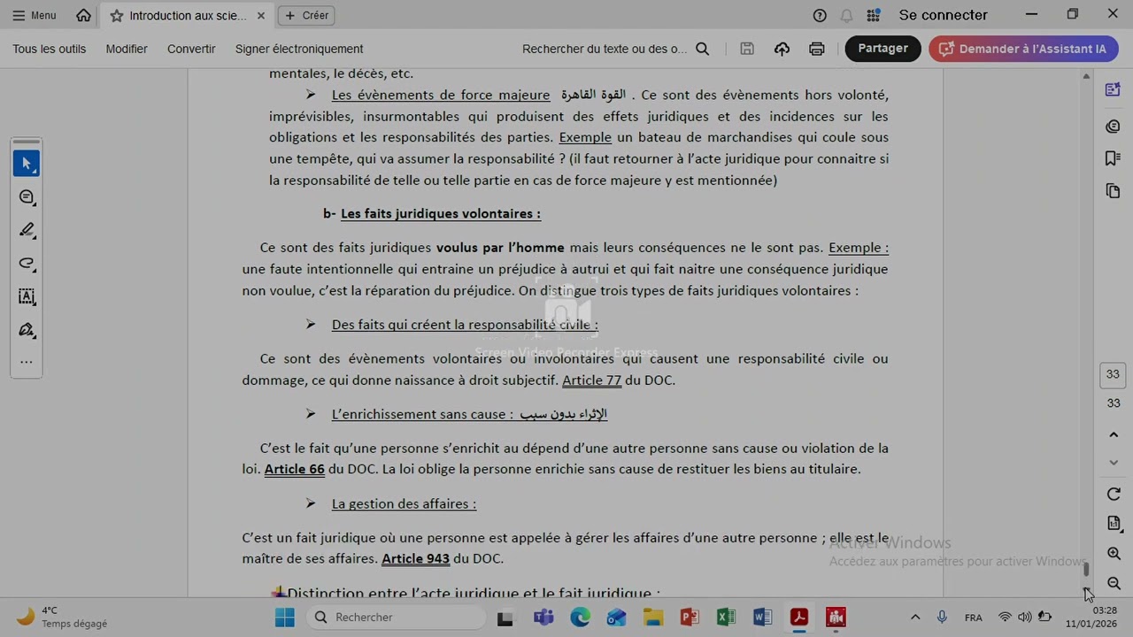Choose the text box tool
Viewport: 1133px width, 637px height.
(27, 296)
